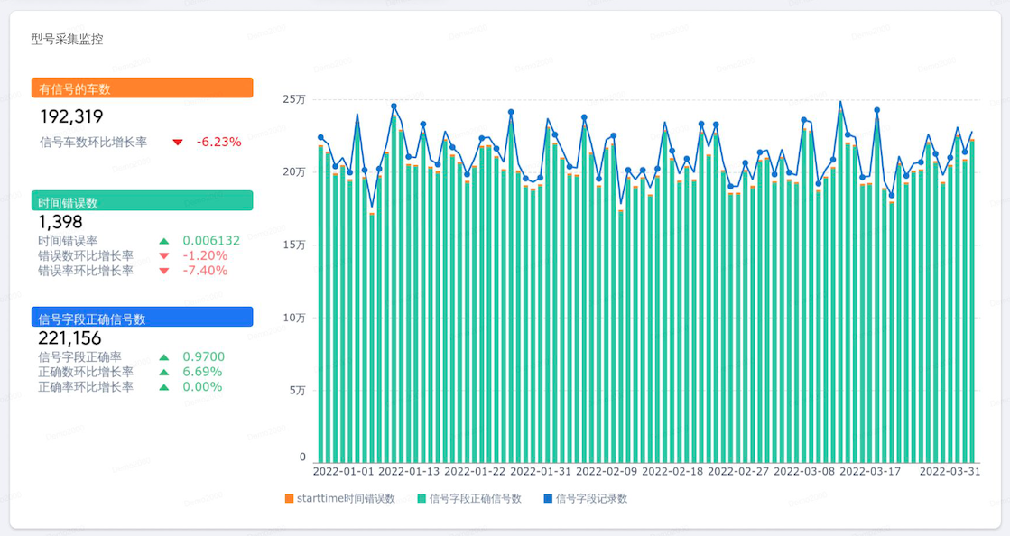Click the 2022-01-01 x-axis date label
The height and width of the screenshot is (536, 1010).
[343, 472]
